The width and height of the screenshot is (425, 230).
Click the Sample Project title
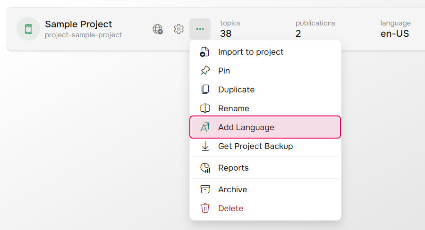[78, 25]
